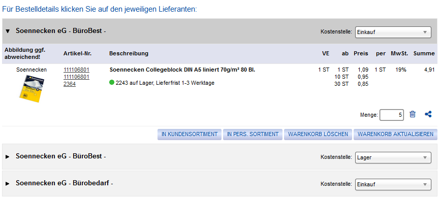The height and width of the screenshot is (200, 440).
Task: Click the Soennecken Collegeblock DIN A5 description title
Action: point(182,70)
